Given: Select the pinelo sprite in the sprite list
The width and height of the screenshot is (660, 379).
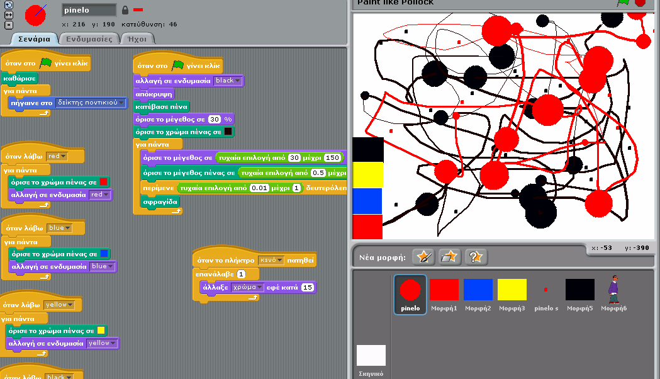Looking at the screenshot, I should click(410, 295).
